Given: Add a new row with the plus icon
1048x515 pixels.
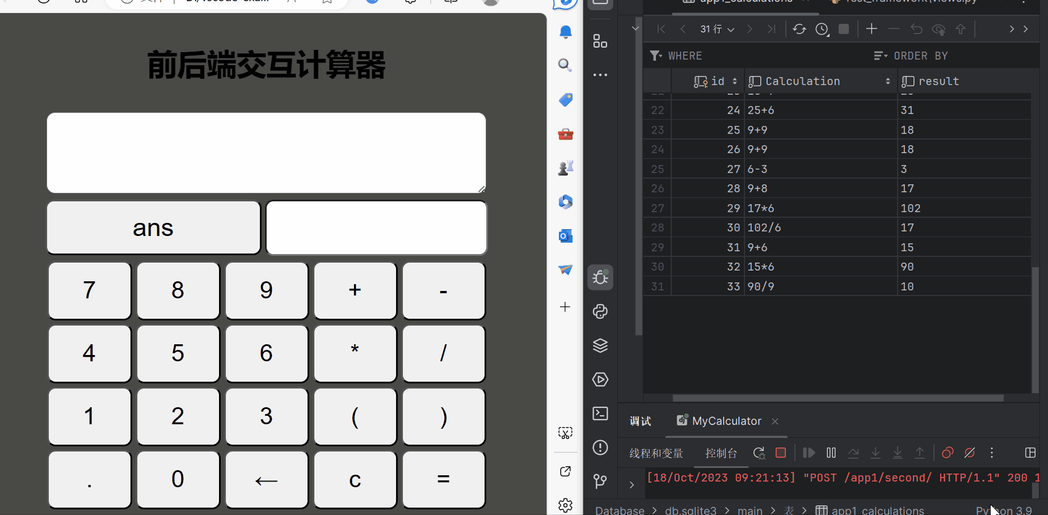Looking at the screenshot, I should [x=872, y=29].
